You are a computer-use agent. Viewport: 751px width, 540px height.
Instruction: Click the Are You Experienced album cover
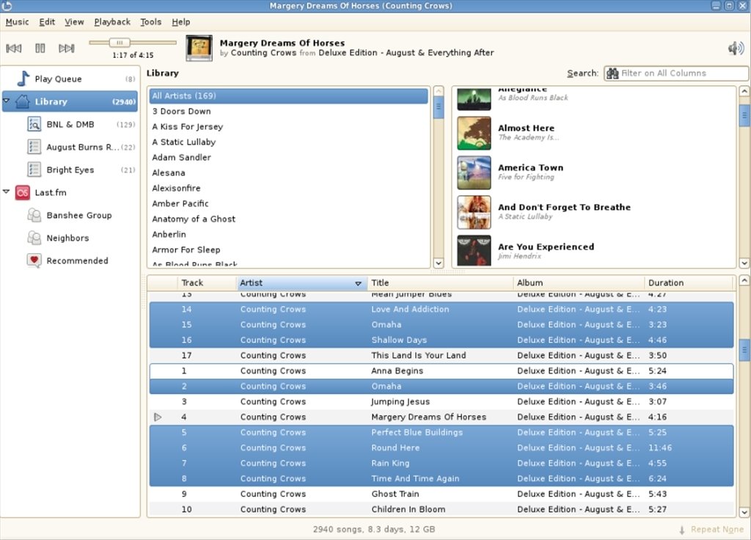pos(475,251)
